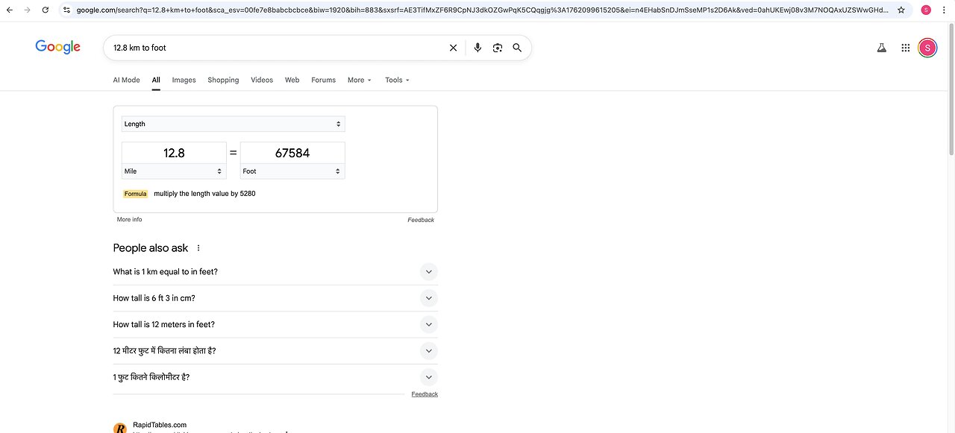The width and height of the screenshot is (955, 433).
Task: Switch to the Images tab
Action: coord(184,80)
